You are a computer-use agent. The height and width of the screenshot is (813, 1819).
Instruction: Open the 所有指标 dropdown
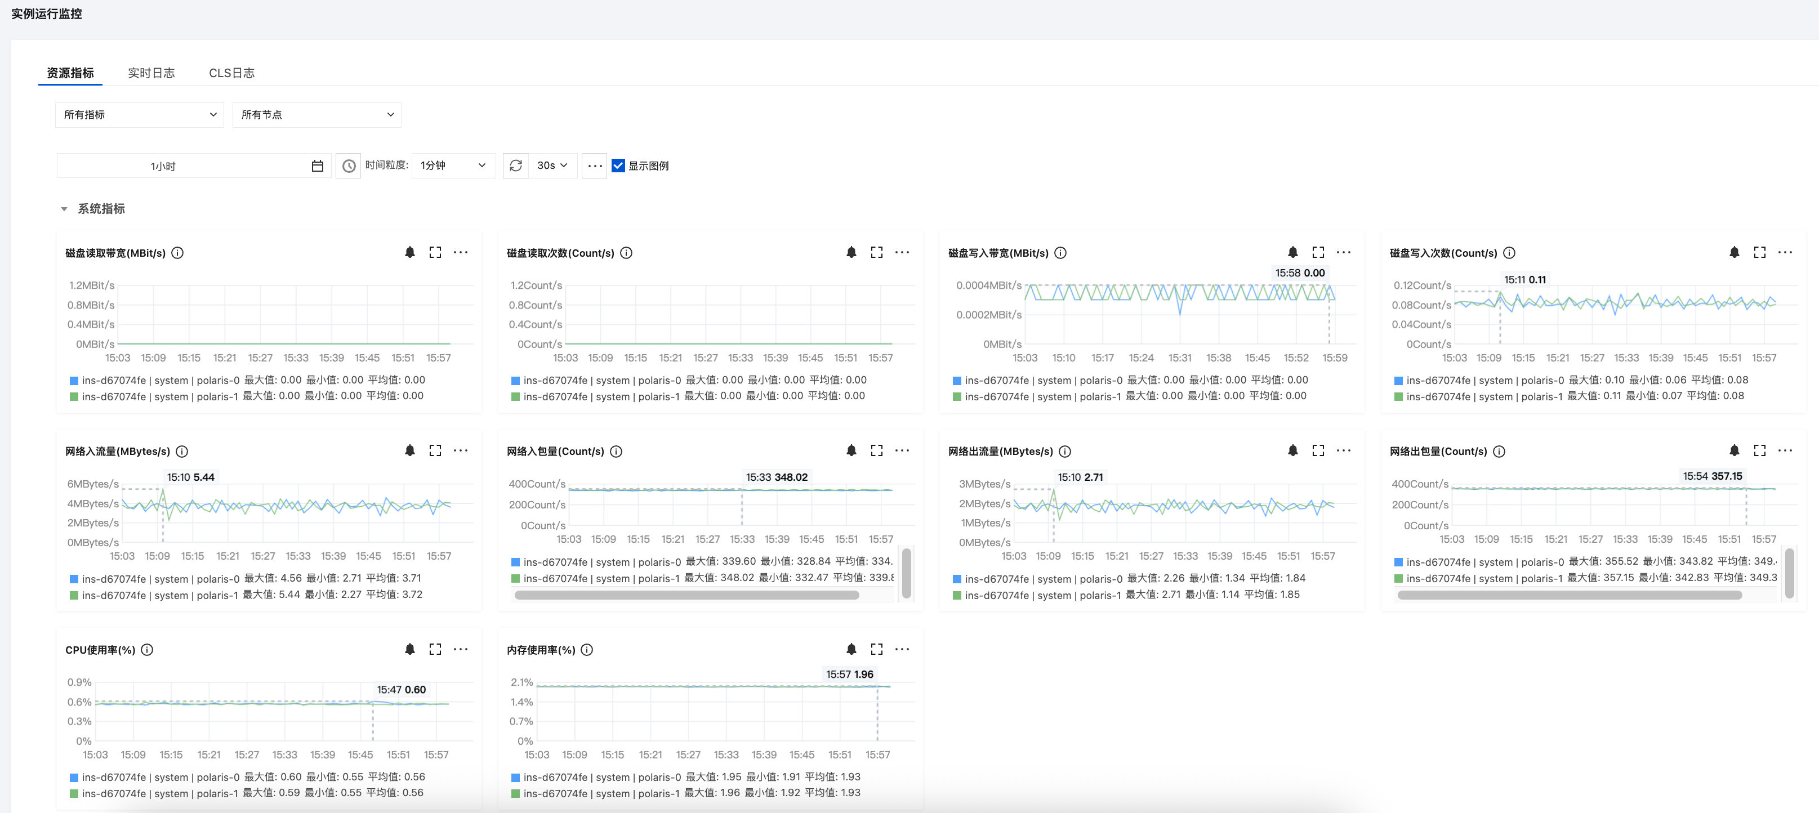point(139,114)
